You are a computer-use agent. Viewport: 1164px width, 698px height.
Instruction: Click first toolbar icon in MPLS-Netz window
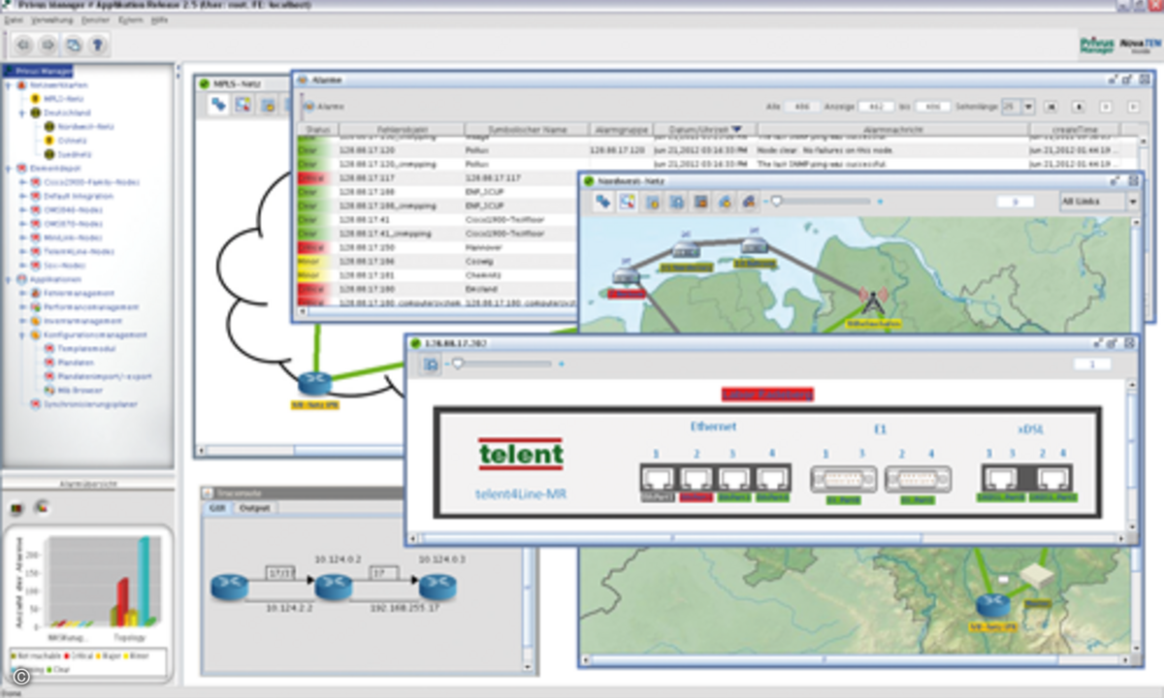tap(220, 105)
